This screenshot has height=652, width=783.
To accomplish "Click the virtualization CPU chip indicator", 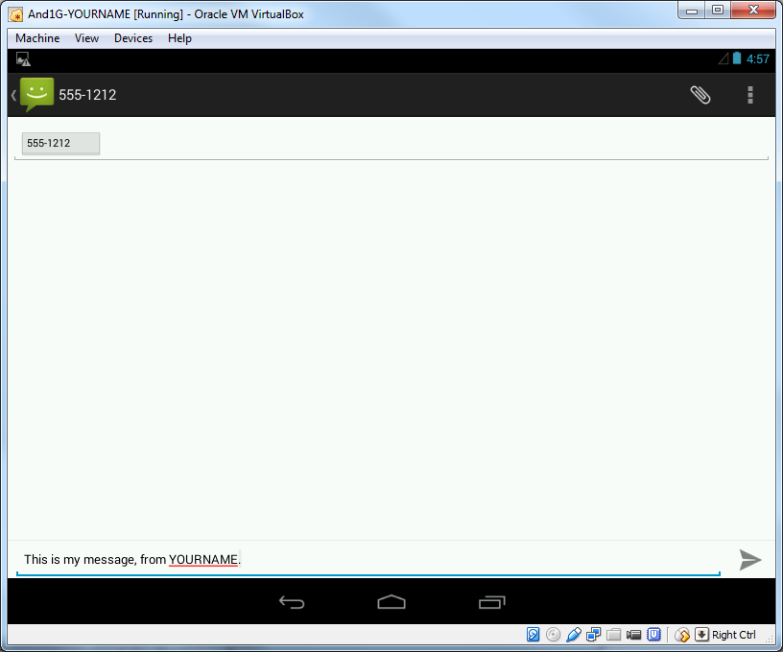I will click(x=653, y=635).
